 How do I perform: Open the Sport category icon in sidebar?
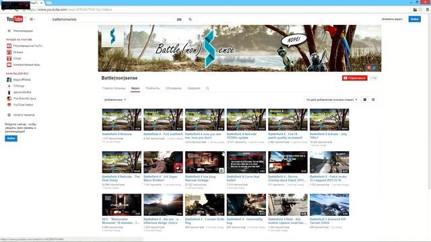click(x=9, y=58)
